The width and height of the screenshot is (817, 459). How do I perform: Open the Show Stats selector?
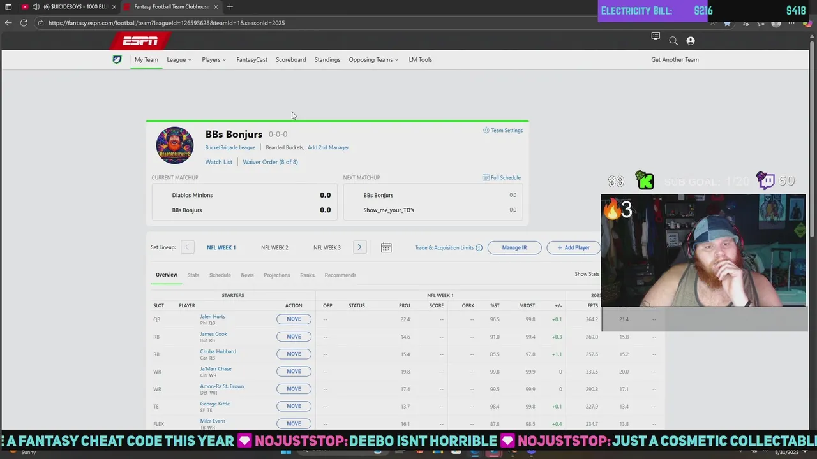(587, 274)
